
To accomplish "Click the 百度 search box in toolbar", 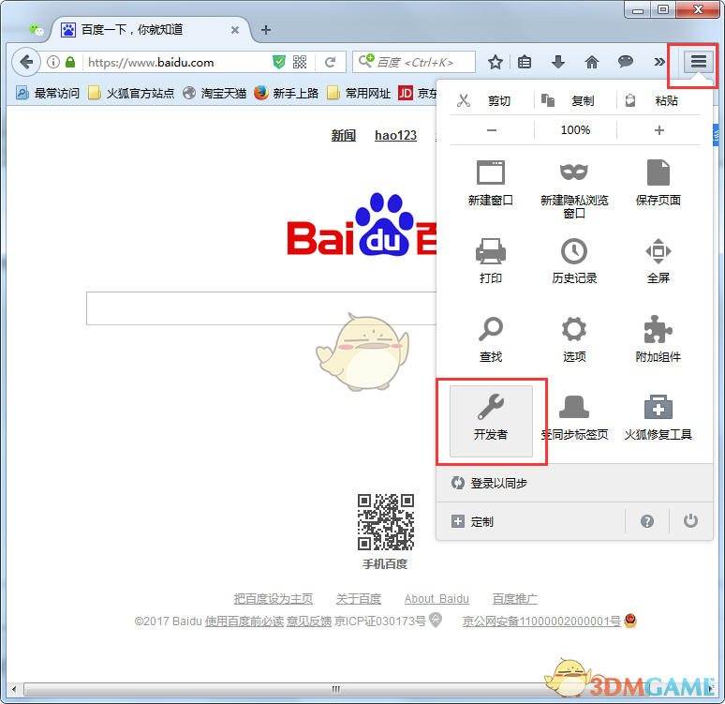I will click(x=414, y=62).
